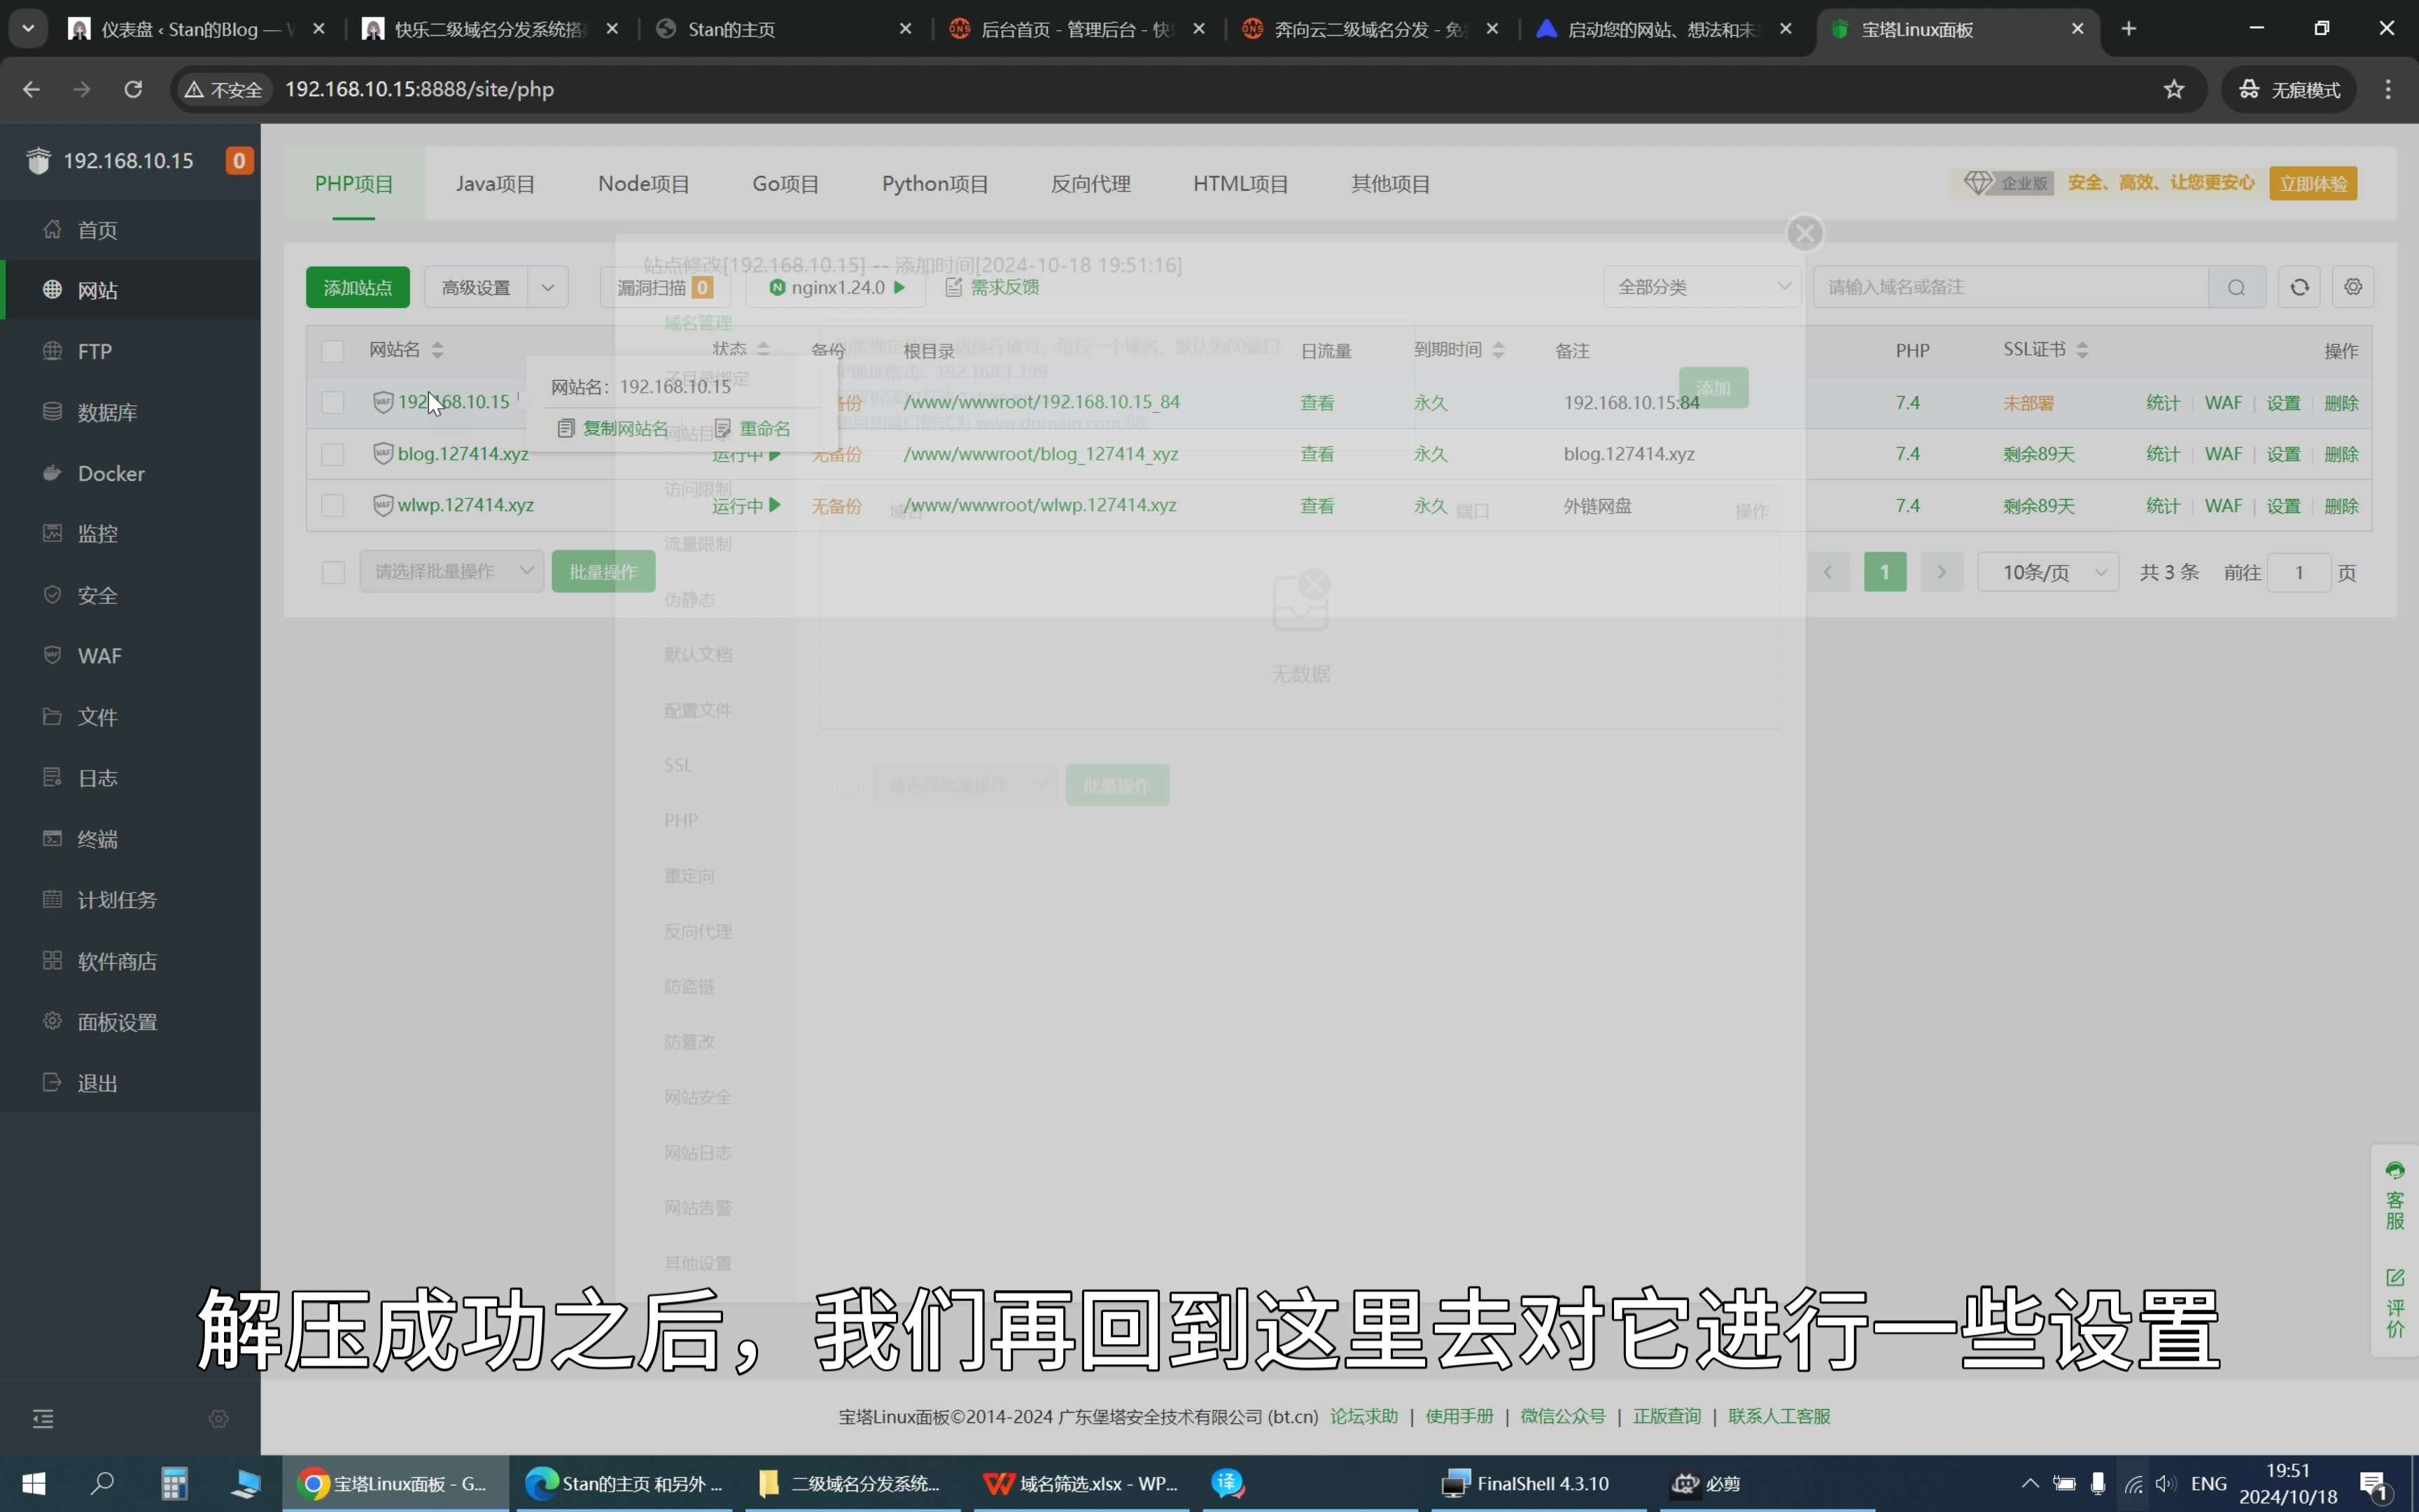This screenshot has width=2419, height=1512.
Task: Go to pagination page 1 button
Action: click(1884, 572)
